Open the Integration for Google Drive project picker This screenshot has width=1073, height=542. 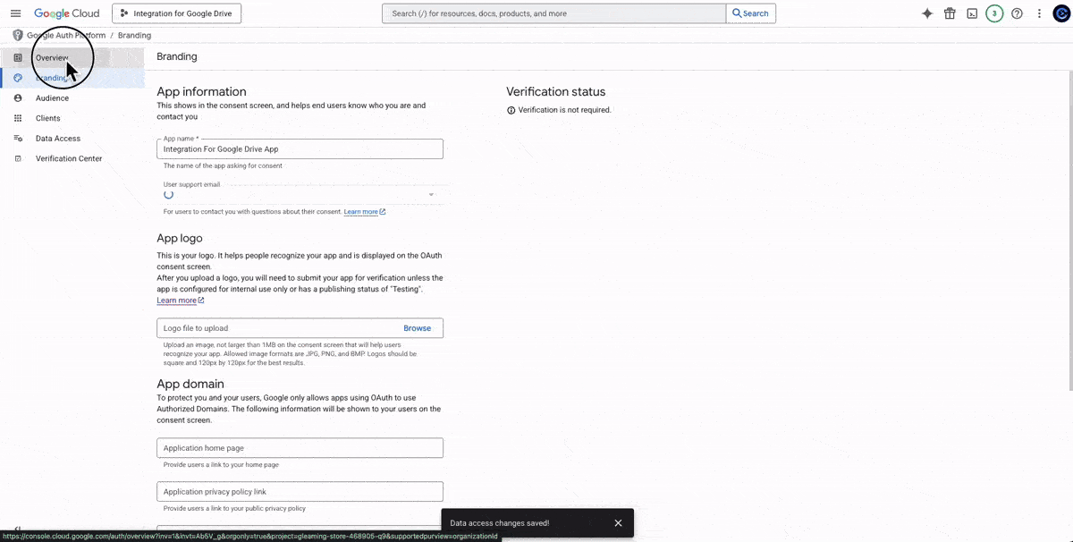[x=177, y=13]
